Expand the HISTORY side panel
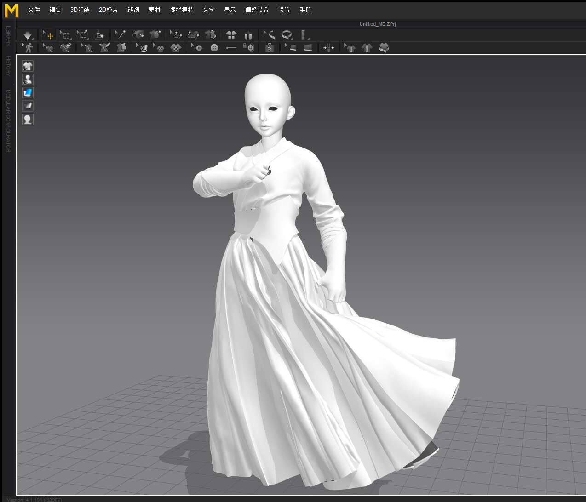This screenshot has height=502, width=586. point(8,66)
